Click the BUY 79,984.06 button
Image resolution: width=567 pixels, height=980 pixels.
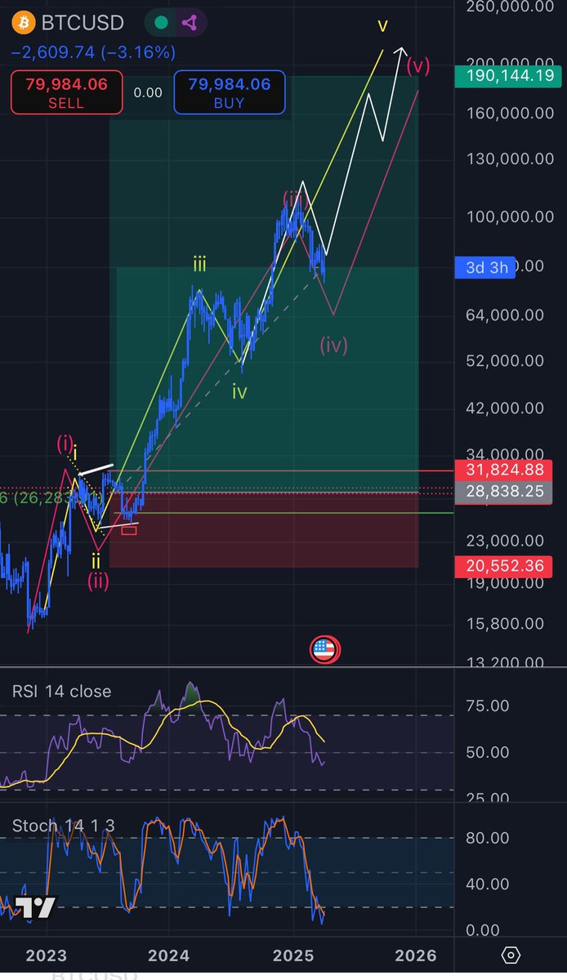[x=229, y=92]
